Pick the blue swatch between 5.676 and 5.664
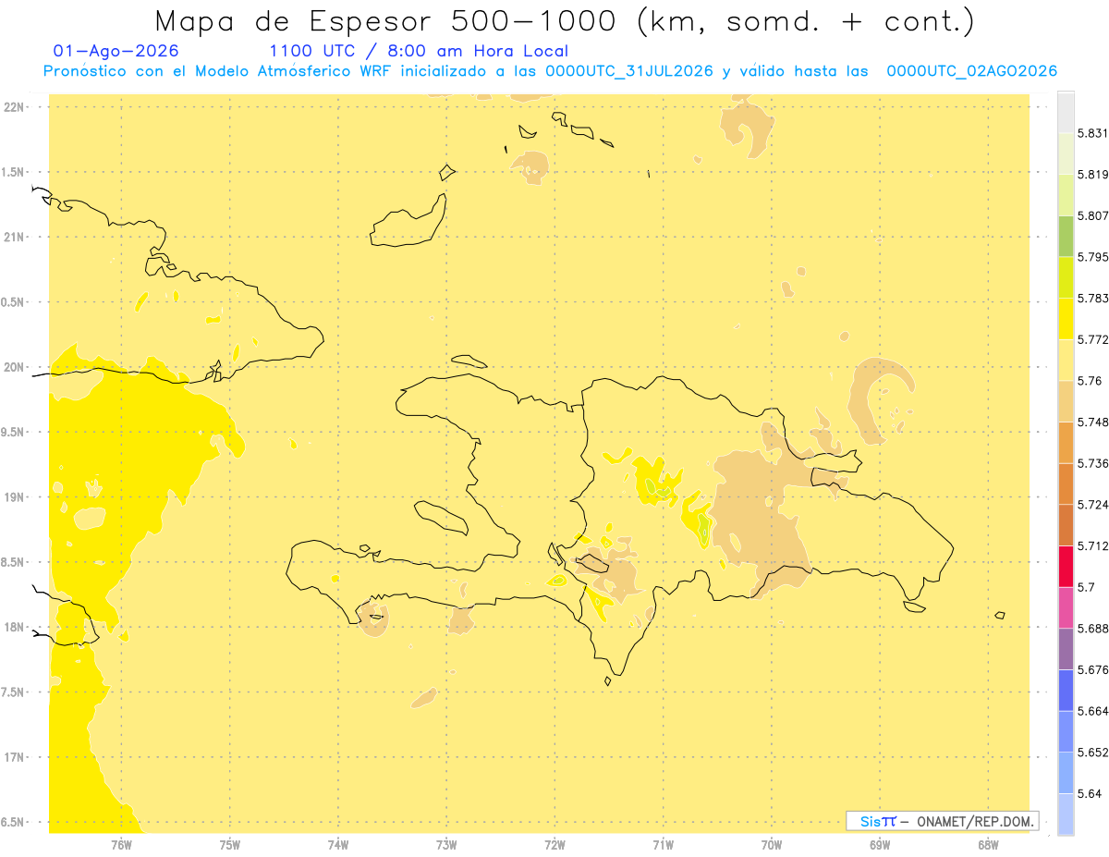 click(x=1066, y=691)
